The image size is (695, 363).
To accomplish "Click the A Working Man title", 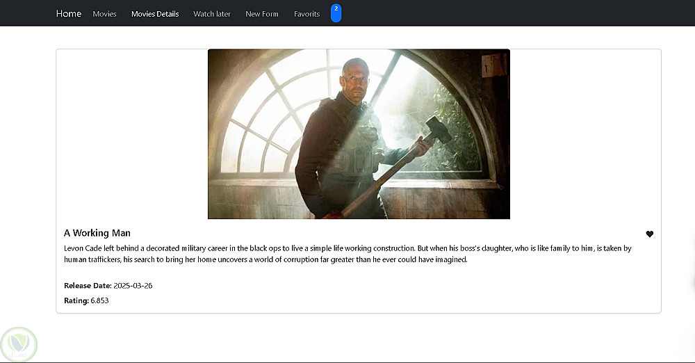I will (97, 233).
